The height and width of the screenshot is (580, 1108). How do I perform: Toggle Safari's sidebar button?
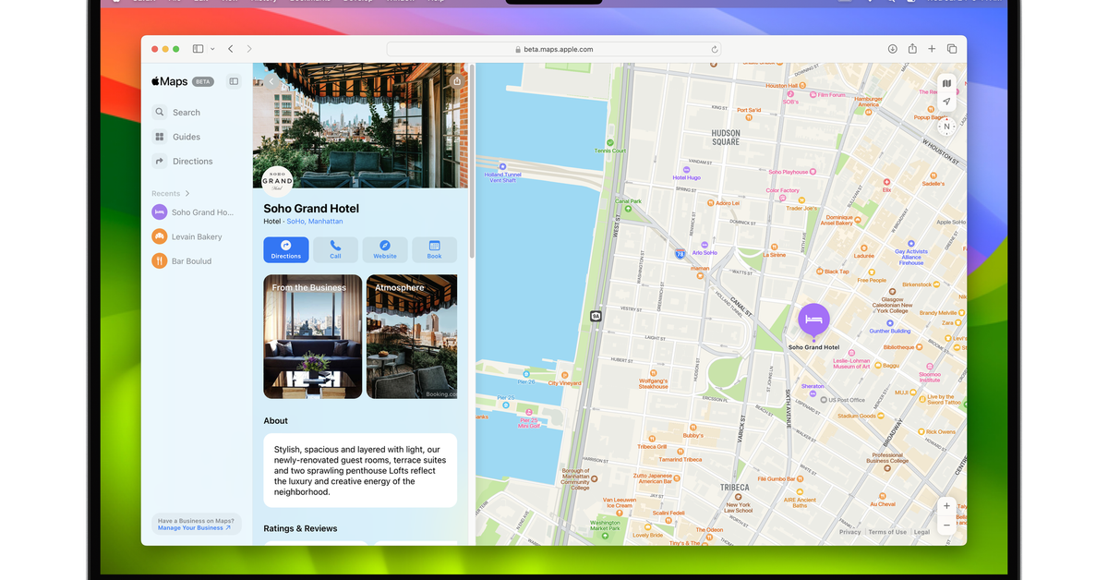click(198, 49)
